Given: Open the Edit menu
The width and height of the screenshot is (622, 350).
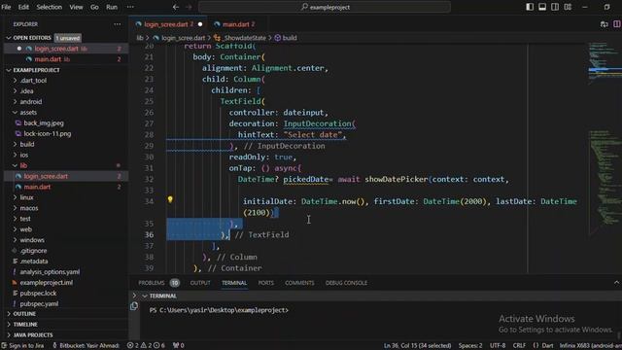Looking at the screenshot, I should pos(23,7).
